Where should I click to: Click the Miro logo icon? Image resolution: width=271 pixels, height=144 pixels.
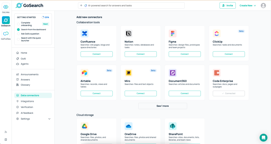128,73
